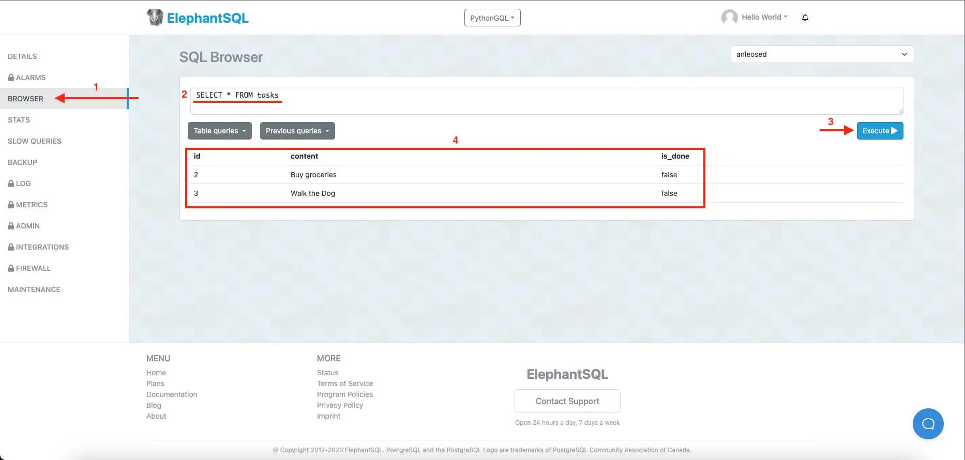Open the locked Firewall sidebar item
This screenshot has width=965, height=460.
29,268
